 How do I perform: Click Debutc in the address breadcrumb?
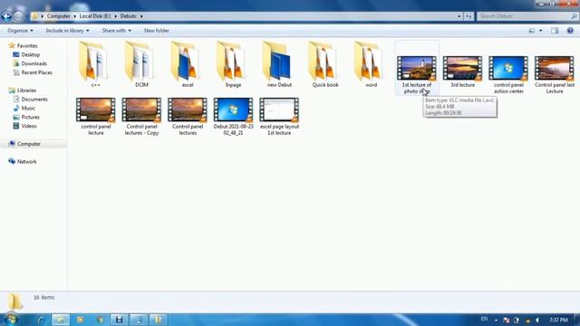point(129,16)
